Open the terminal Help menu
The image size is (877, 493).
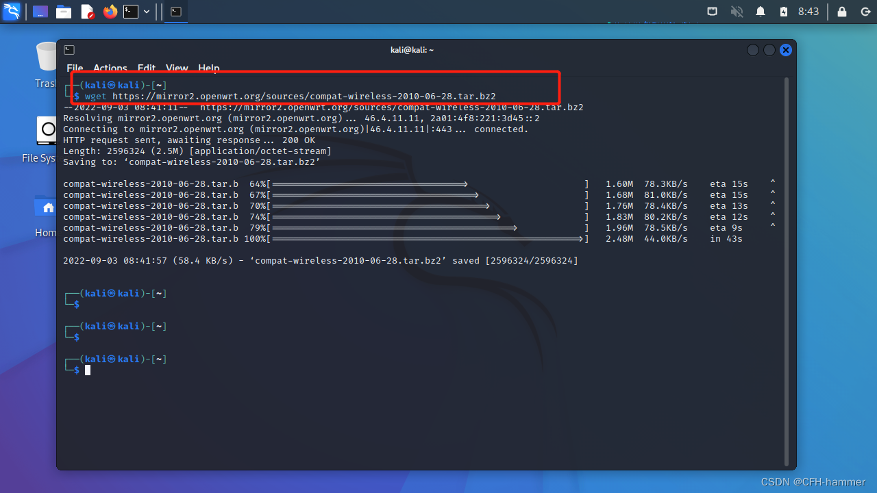pyautogui.click(x=208, y=68)
